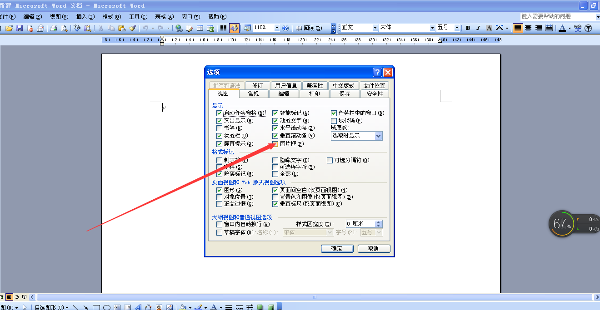Screen dimensions: 600x310
Task: Toggle 智能标记 checkbox
Action: tap(275, 113)
